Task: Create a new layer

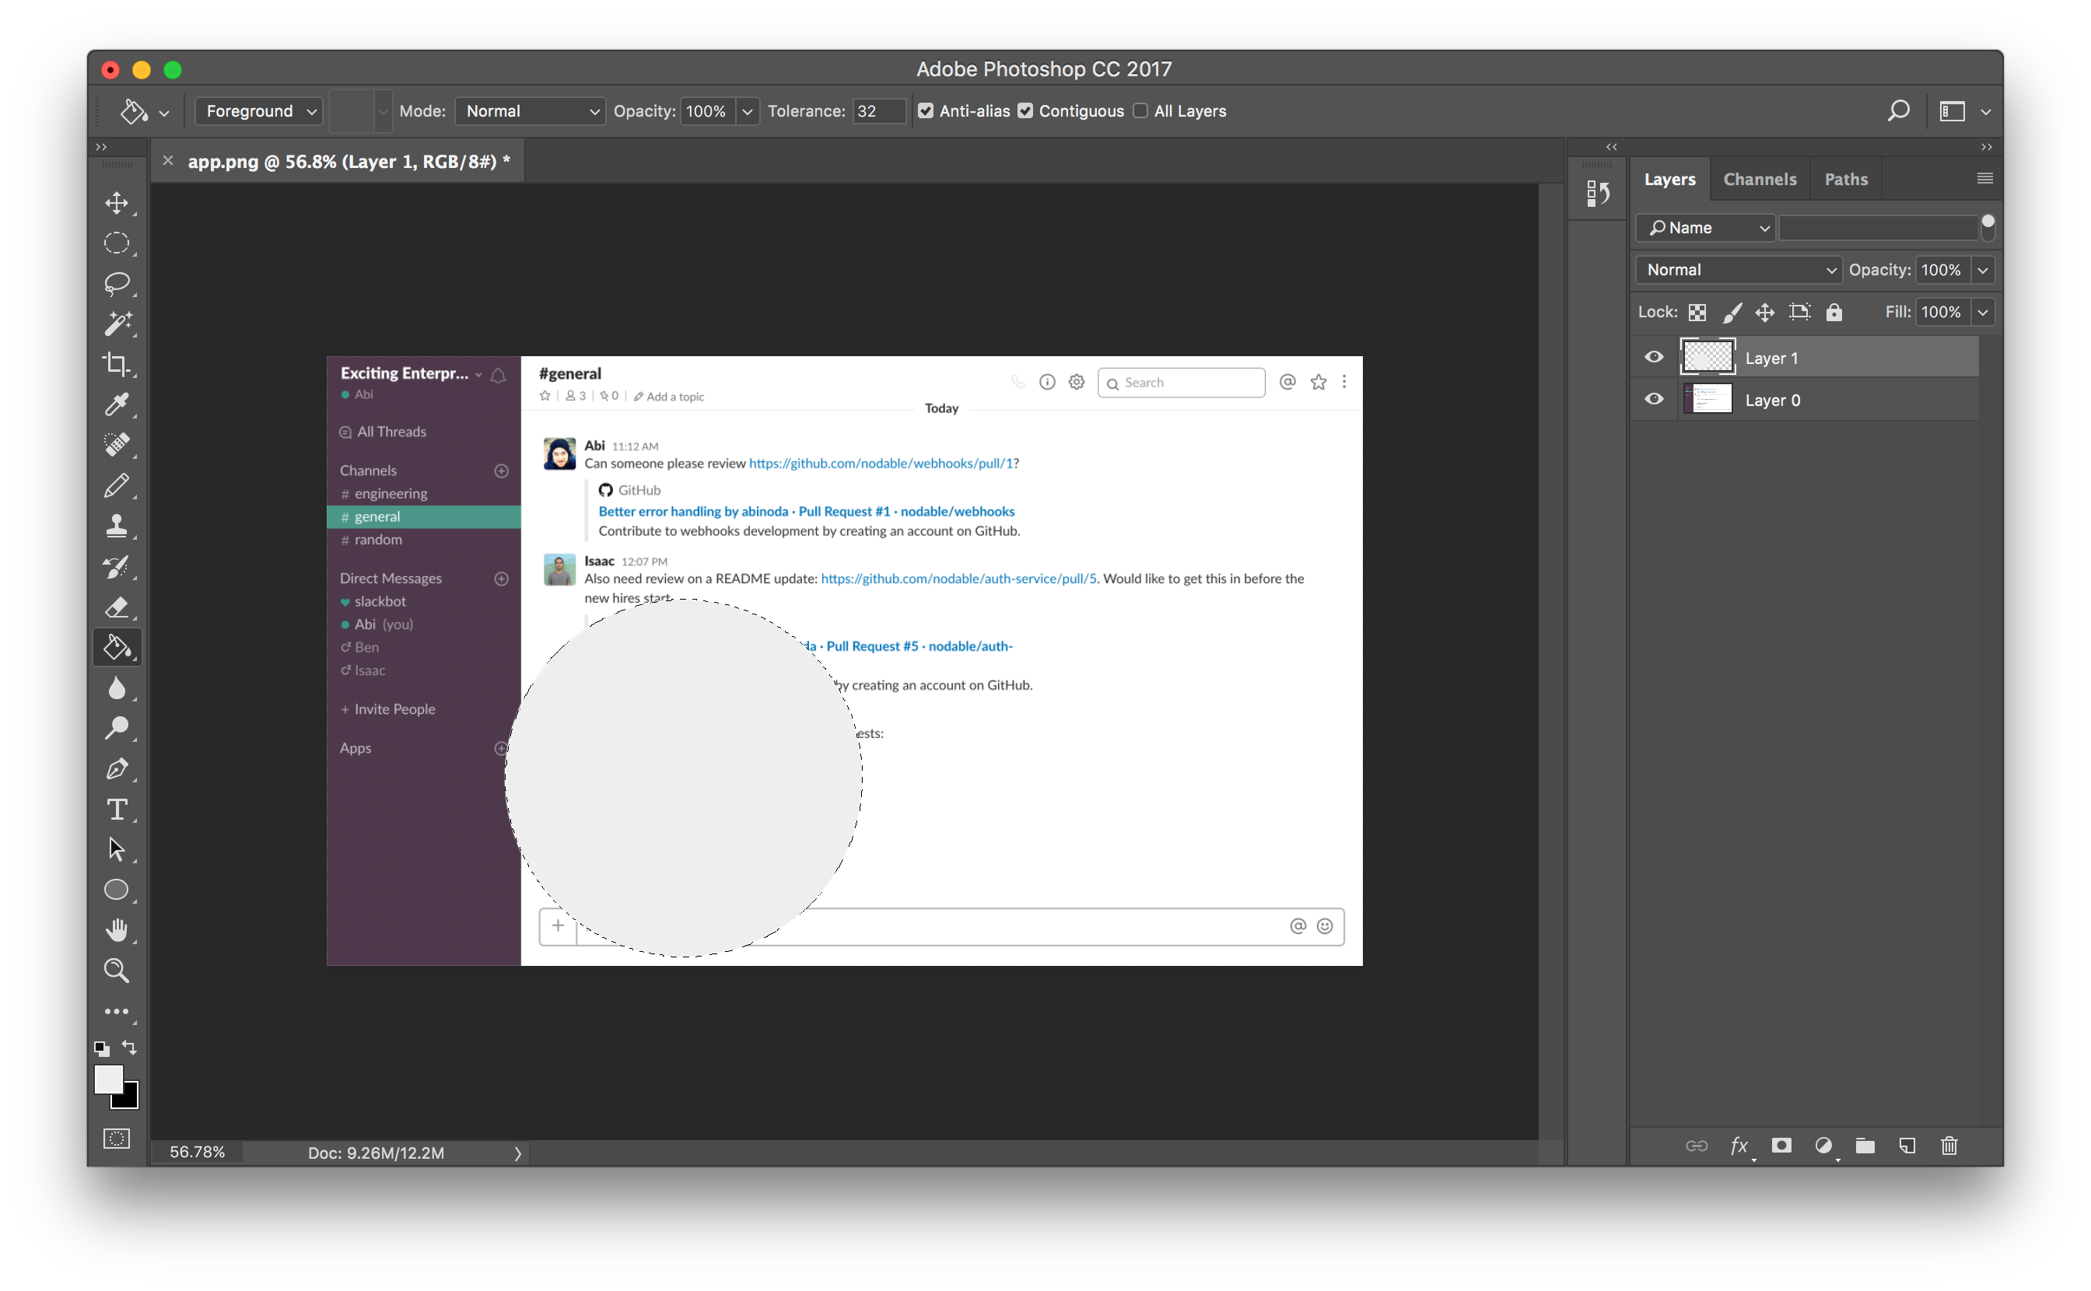Action: (x=1907, y=1146)
